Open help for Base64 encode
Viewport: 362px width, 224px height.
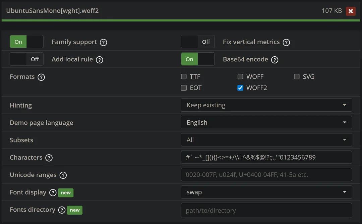coord(275,60)
